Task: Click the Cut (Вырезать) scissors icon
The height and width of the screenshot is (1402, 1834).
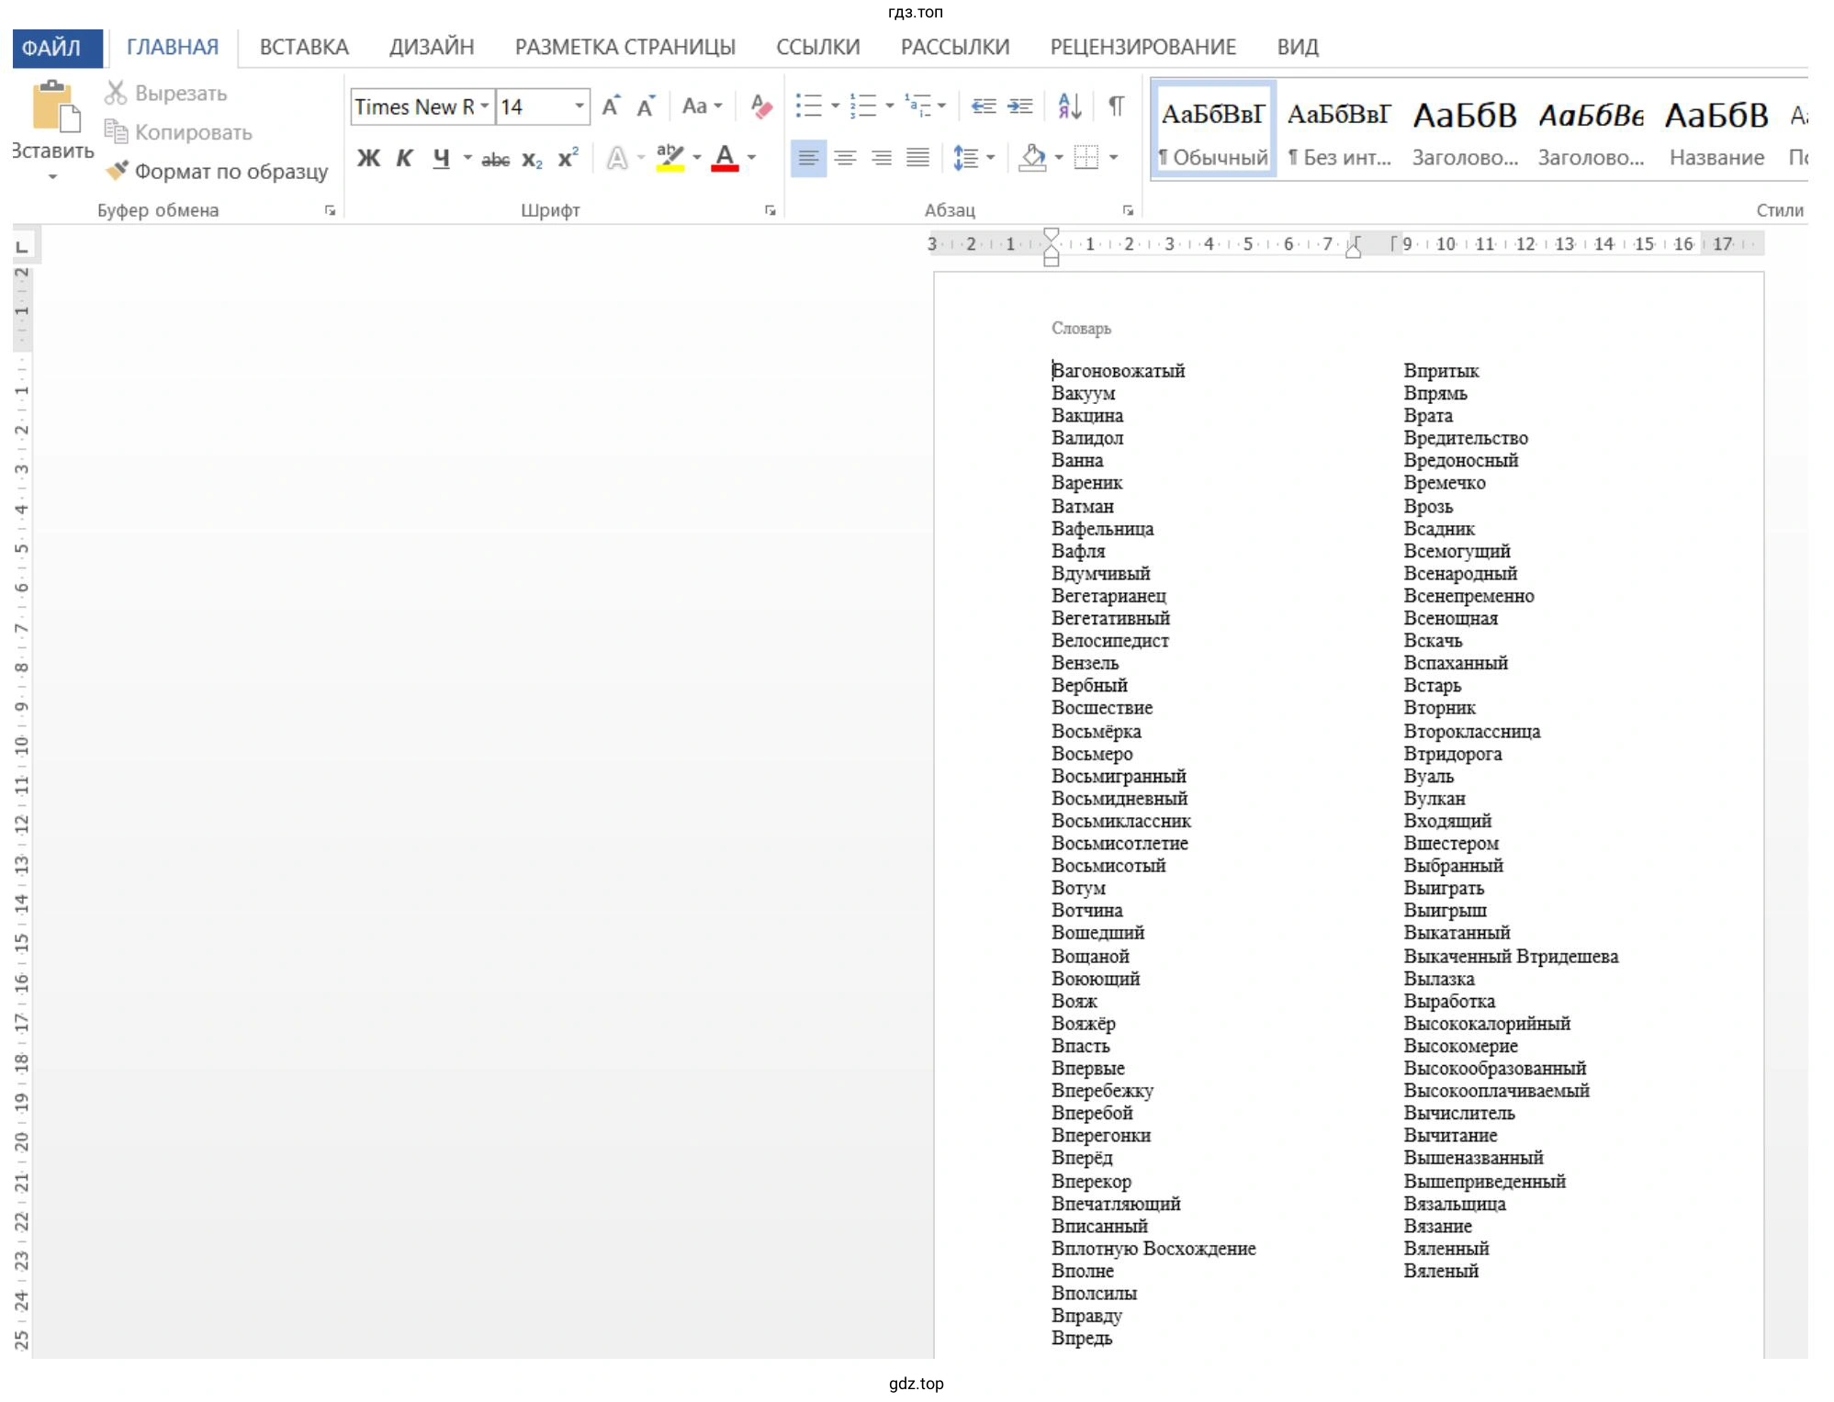Action: click(116, 93)
